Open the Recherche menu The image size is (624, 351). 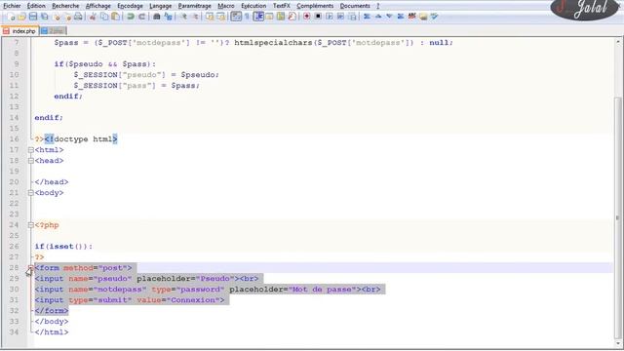point(65,6)
